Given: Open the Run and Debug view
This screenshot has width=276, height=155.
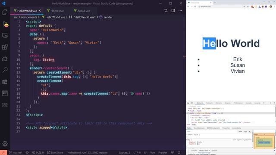Looking at the screenshot, I should pos(5,59).
